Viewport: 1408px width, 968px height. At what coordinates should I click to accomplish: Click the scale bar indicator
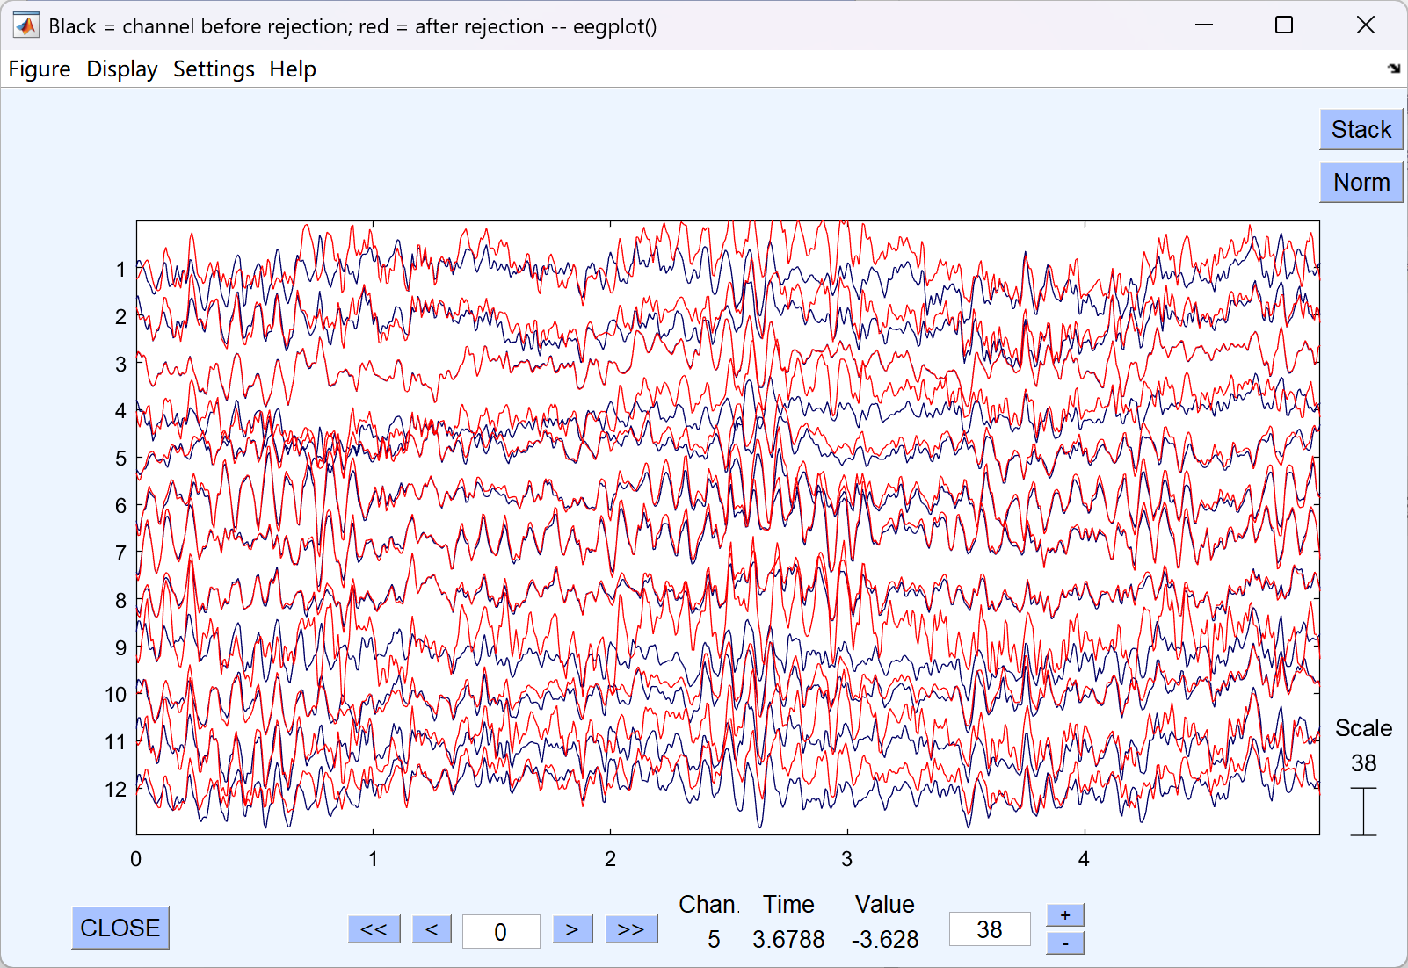click(1363, 812)
